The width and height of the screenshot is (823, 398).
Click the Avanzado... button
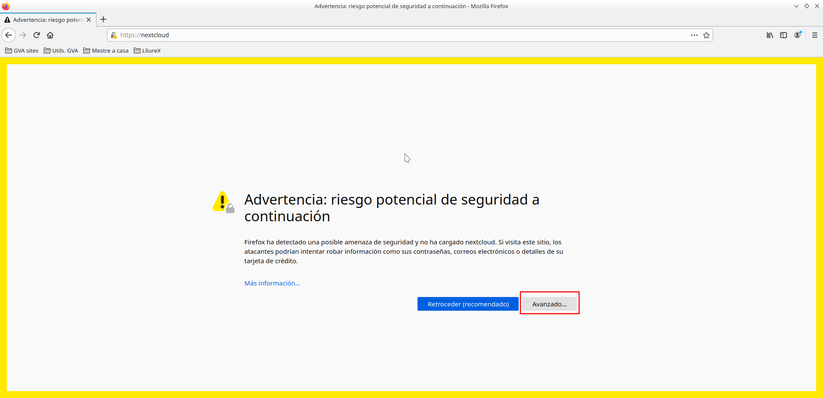[549, 304]
